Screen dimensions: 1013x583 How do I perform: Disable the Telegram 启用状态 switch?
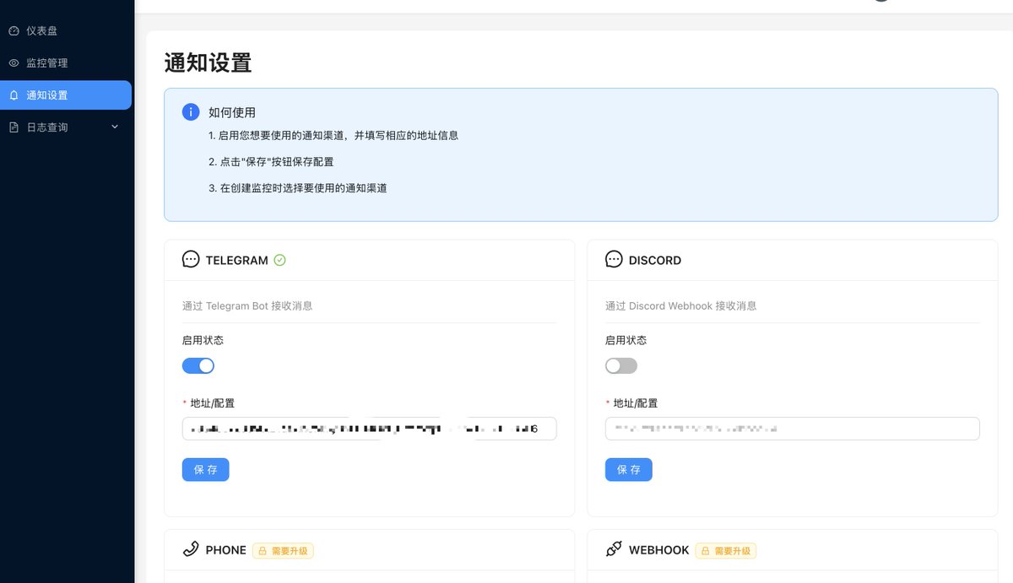(198, 365)
